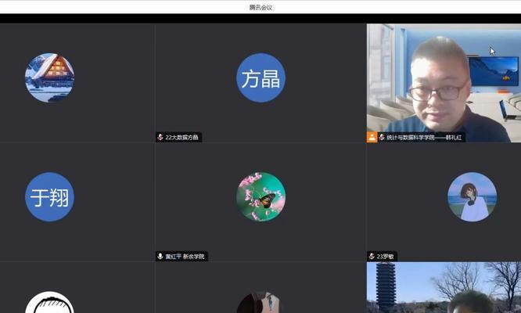Click the 腾讯会议 window title
Screen dimensions: 521x313
pos(260,7)
